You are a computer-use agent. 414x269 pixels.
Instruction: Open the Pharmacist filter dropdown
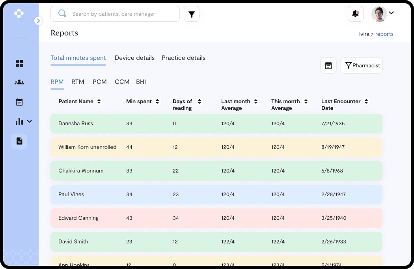click(361, 65)
